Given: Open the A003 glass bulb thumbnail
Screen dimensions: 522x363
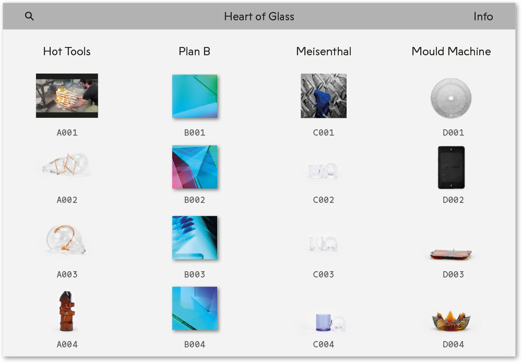Looking at the screenshot, I should [x=66, y=239].
